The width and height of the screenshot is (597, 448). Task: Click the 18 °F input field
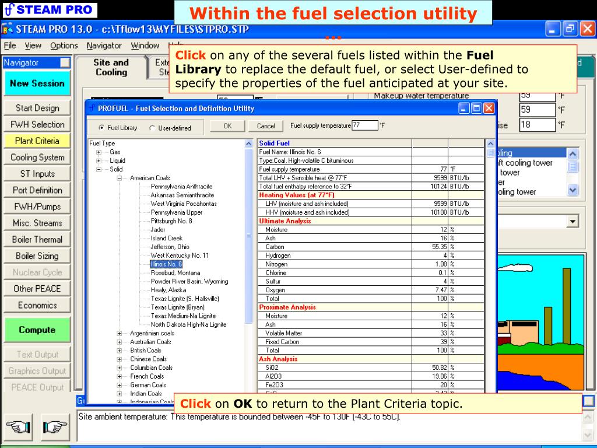tap(537, 125)
